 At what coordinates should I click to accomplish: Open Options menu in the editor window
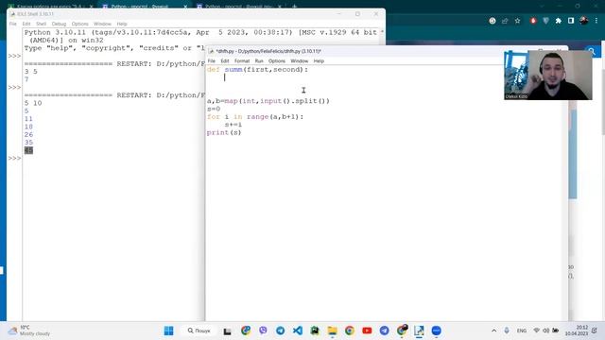[277, 60]
